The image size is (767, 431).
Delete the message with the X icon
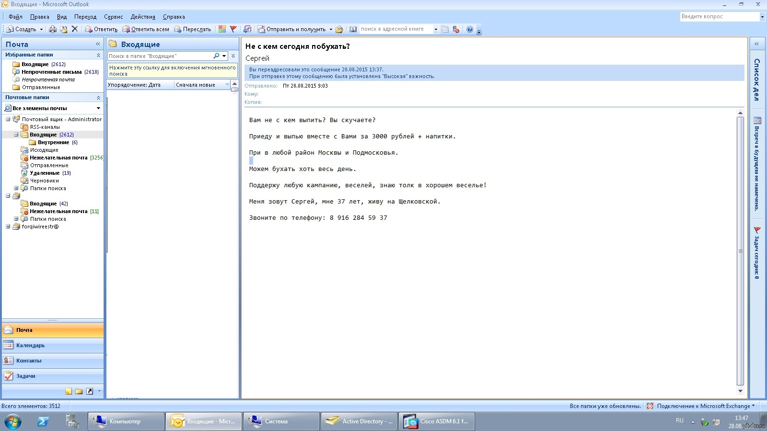click(x=75, y=29)
